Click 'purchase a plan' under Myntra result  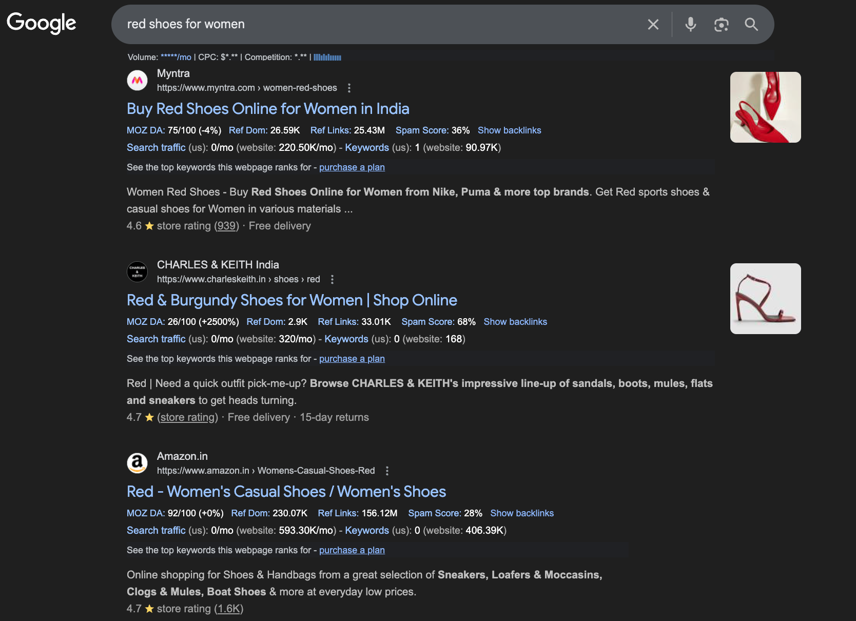pyautogui.click(x=352, y=167)
